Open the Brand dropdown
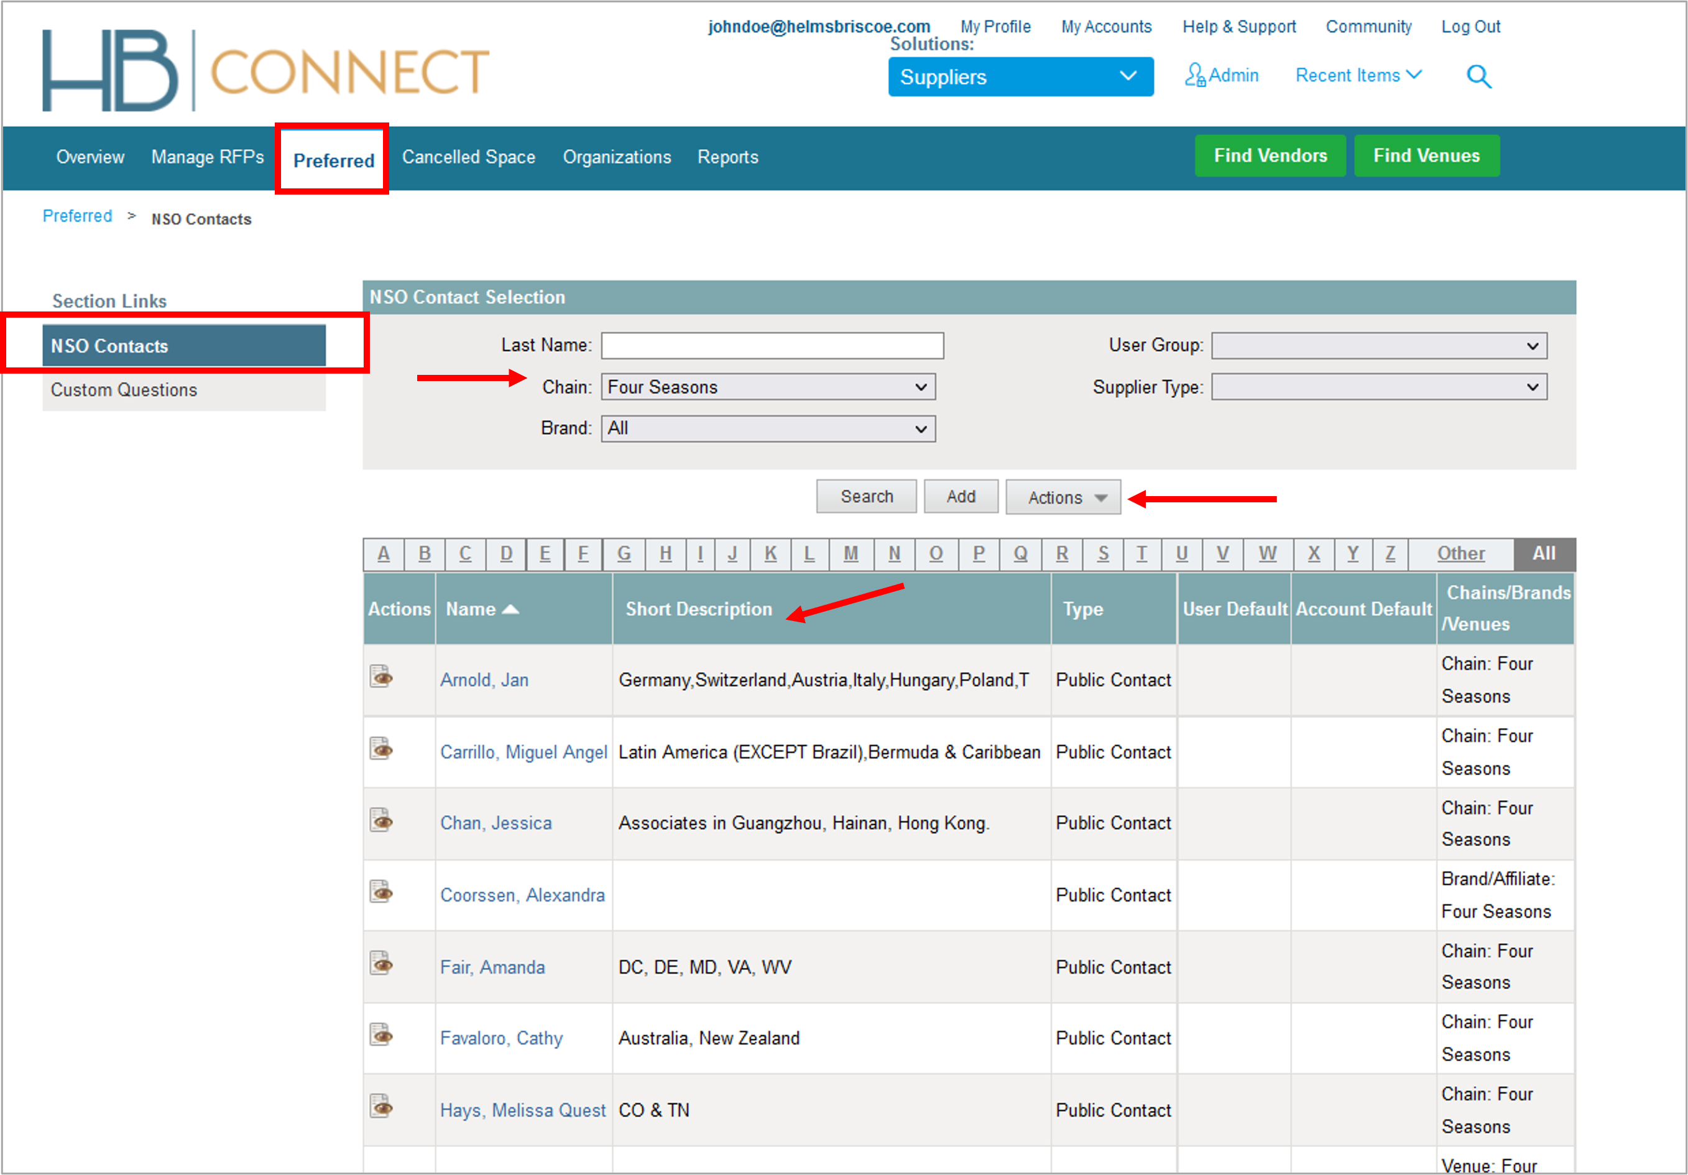The width and height of the screenshot is (1688, 1175). (767, 429)
